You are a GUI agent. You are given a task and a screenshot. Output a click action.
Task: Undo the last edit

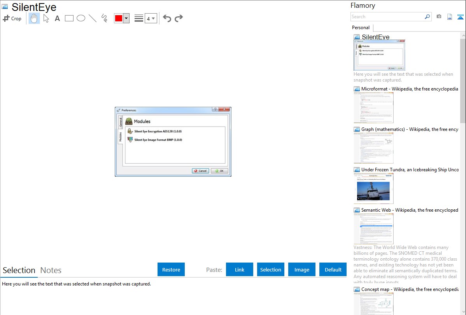click(x=167, y=18)
